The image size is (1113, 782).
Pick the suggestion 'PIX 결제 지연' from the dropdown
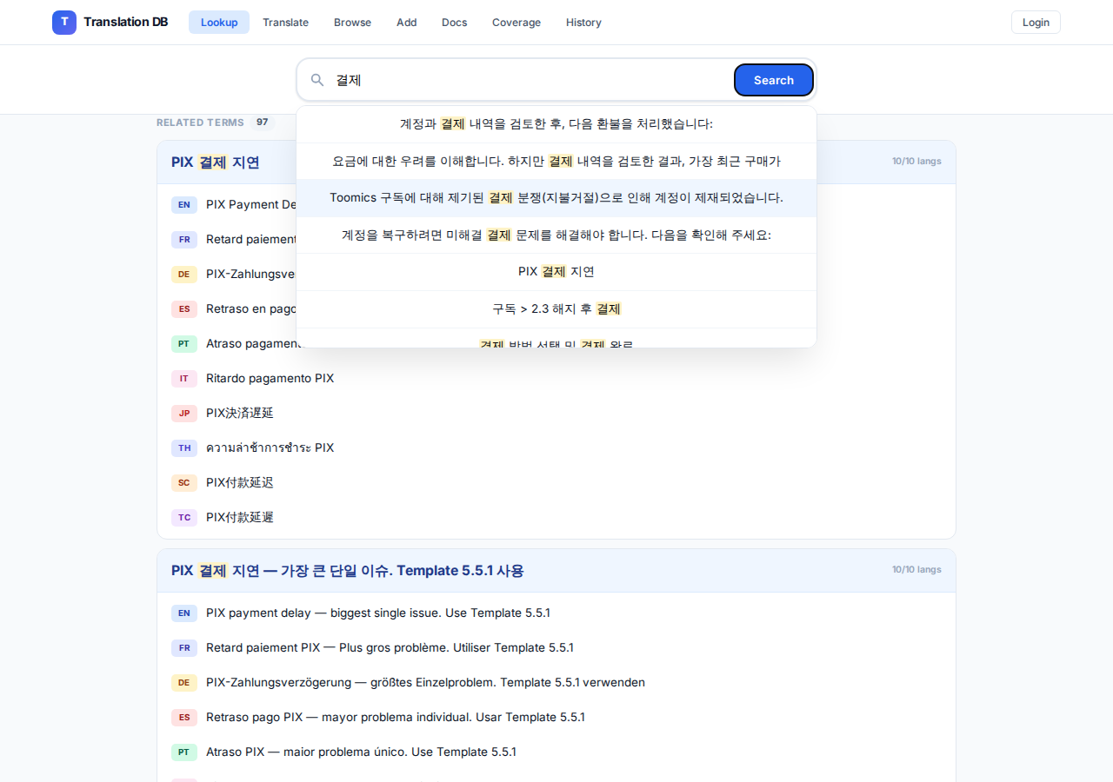(x=556, y=271)
